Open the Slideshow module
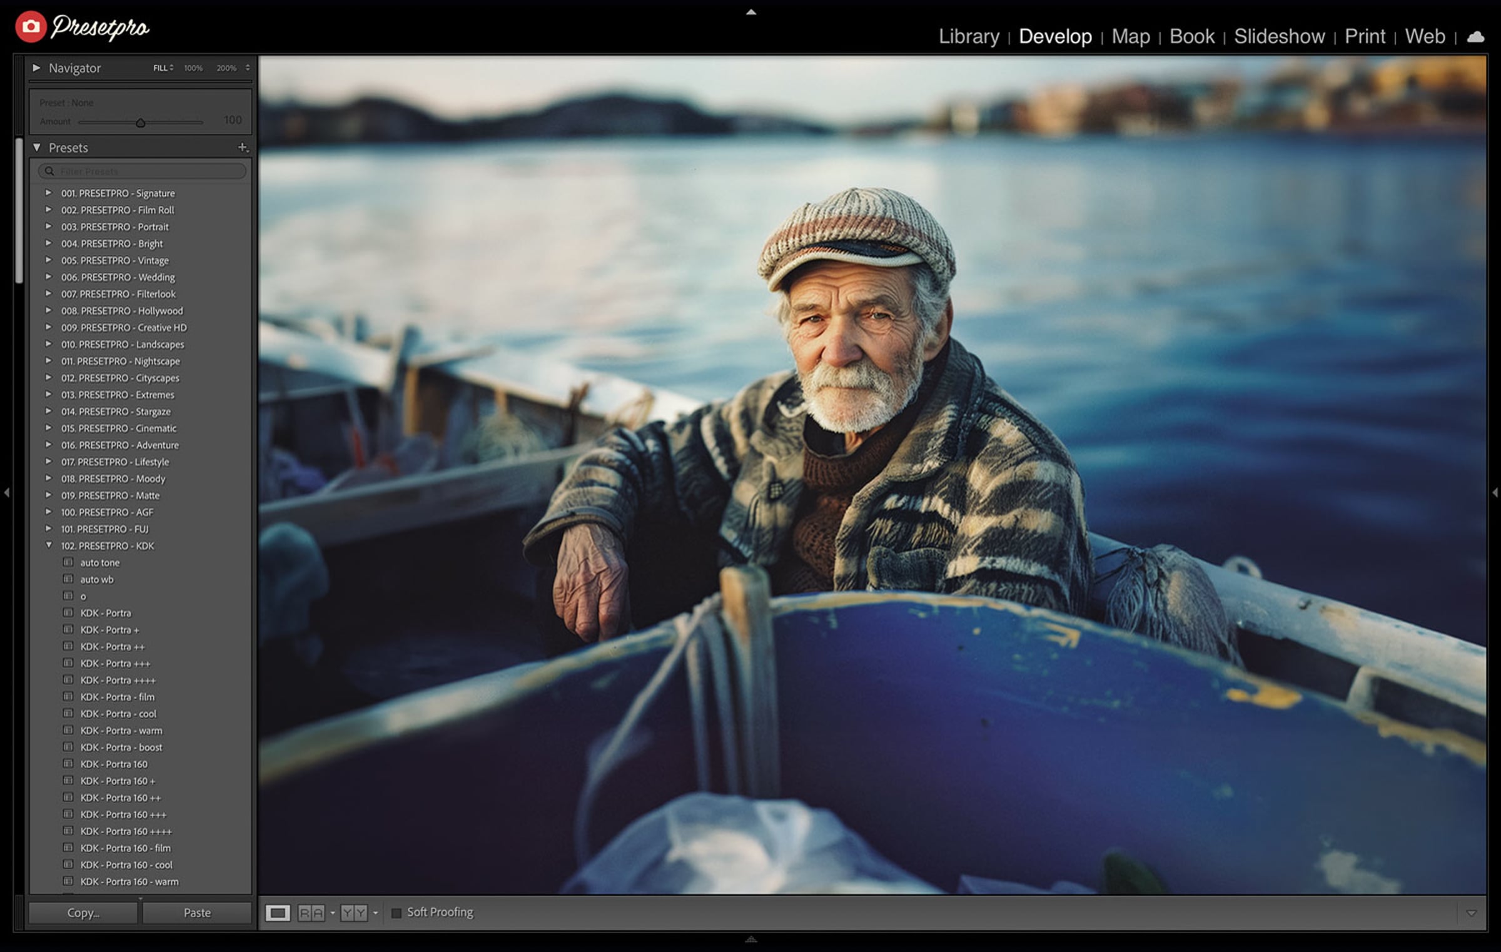The width and height of the screenshot is (1501, 952). tap(1279, 36)
